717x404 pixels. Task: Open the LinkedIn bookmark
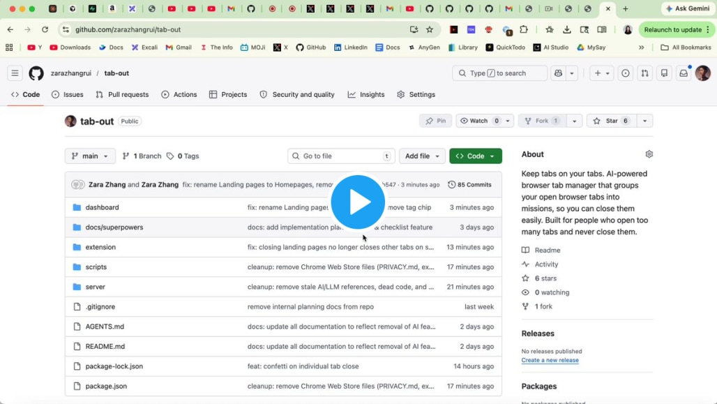[x=351, y=47]
